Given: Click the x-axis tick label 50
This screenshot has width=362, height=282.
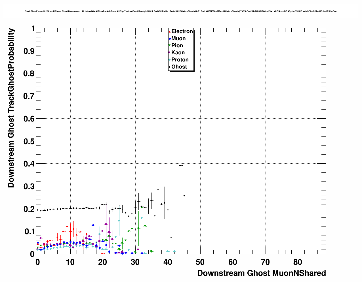Looking at the screenshot, I should (x=200, y=262).
